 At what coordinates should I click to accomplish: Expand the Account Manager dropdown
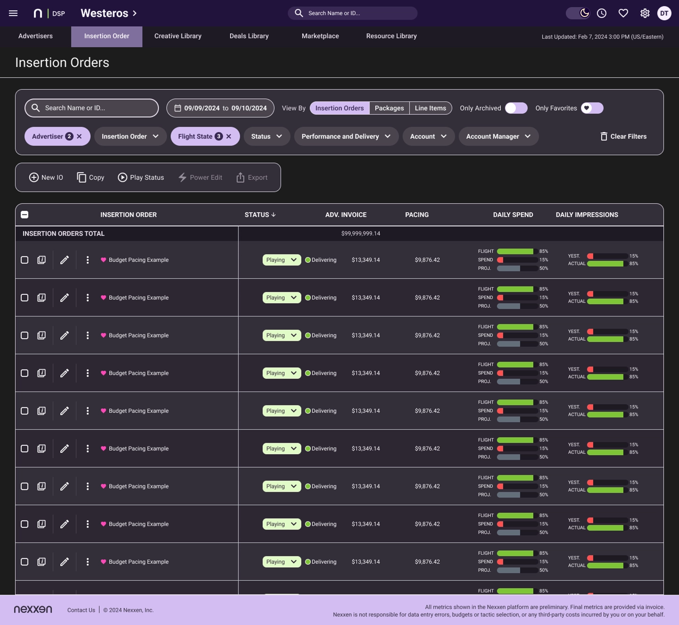point(498,136)
